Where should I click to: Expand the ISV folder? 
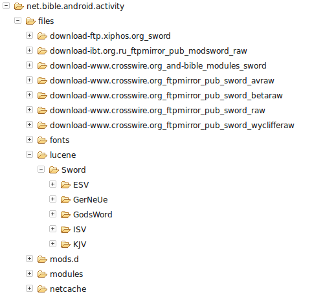tap(52, 229)
